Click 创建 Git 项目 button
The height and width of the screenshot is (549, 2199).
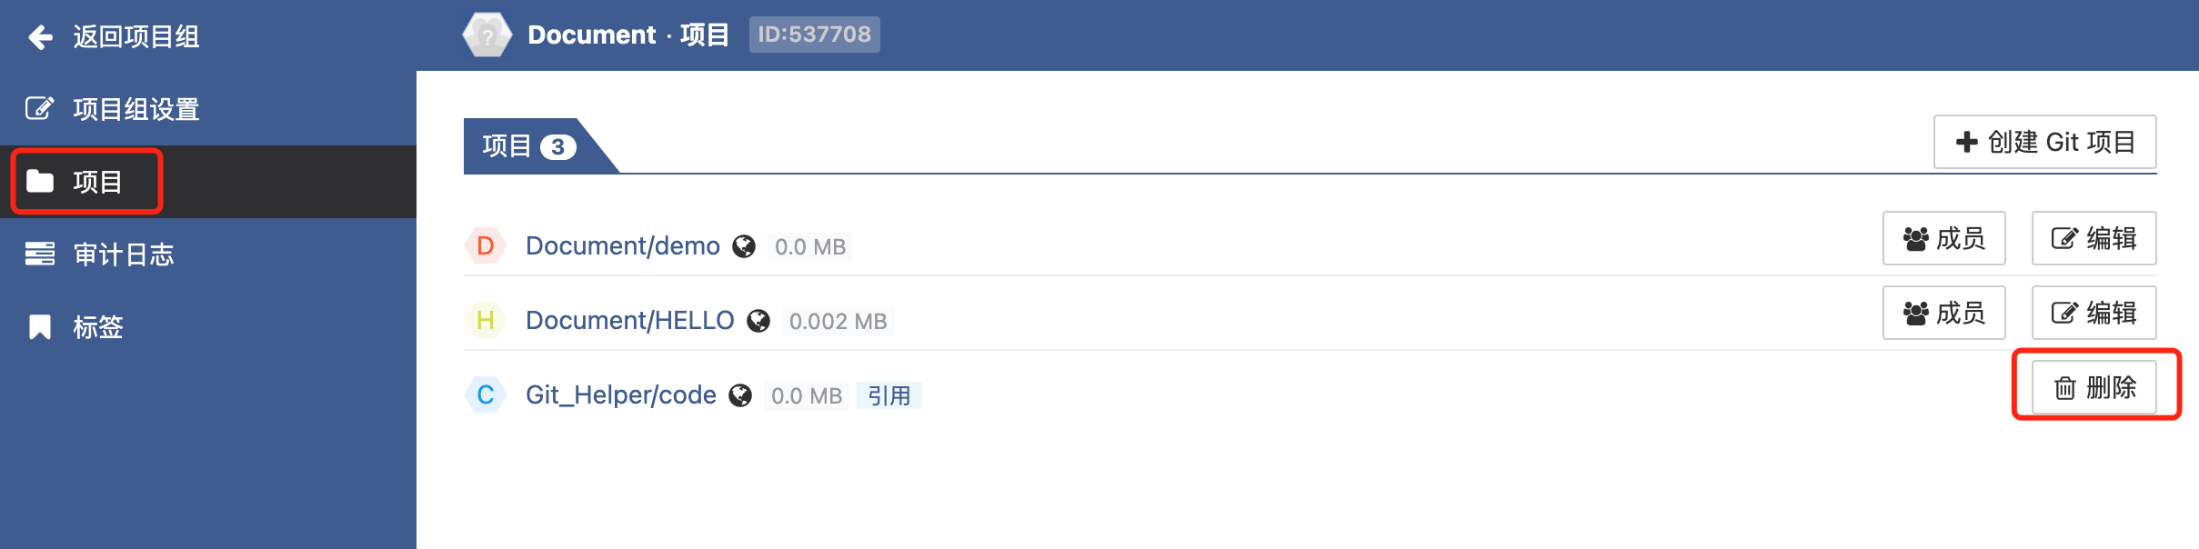[x=2044, y=142]
